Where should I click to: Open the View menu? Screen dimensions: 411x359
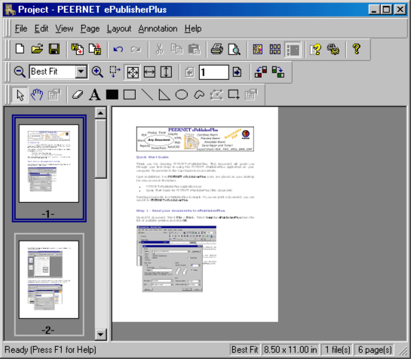pyautogui.click(x=64, y=29)
